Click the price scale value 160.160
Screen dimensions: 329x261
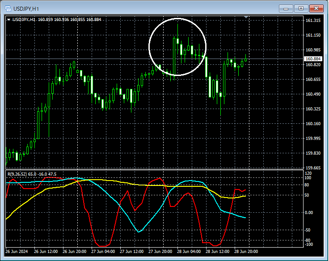313,124
